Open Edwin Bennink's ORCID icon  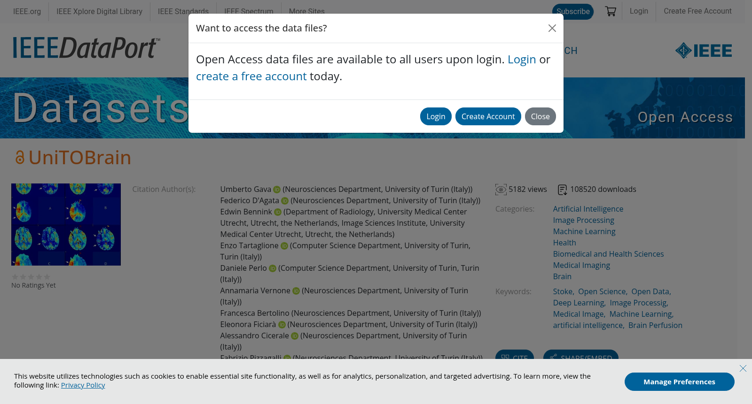coord(278,212)
